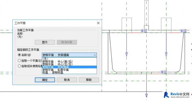
Task: Click the 取消关联 button
Action: click(67, 42)
